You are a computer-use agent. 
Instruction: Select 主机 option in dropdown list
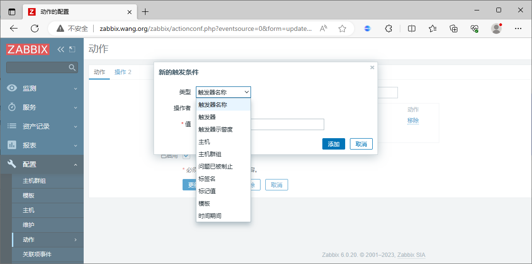pyautogui.click(x=223, y=141)
